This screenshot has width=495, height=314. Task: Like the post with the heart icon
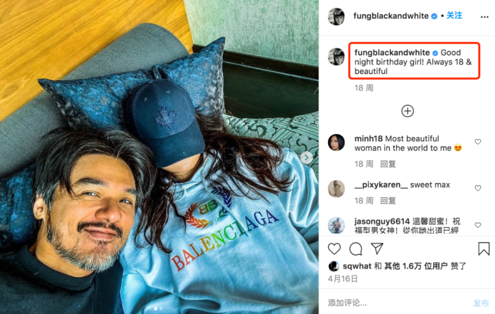click(334, 249)
